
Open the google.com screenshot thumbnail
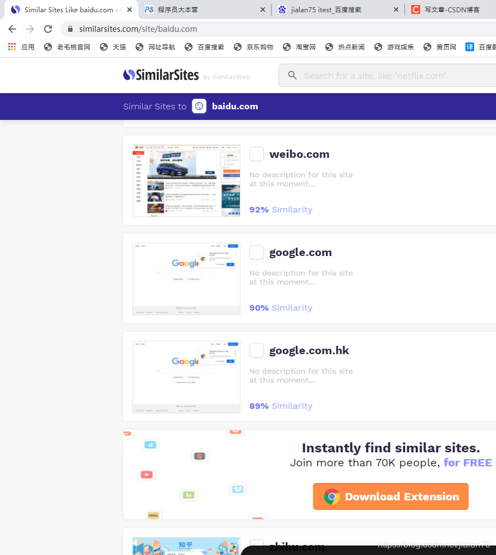click(x=186, y=279)
